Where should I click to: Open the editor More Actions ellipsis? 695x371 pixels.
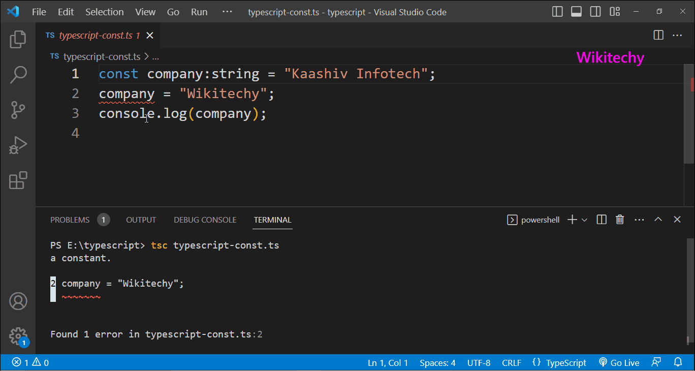677,35
